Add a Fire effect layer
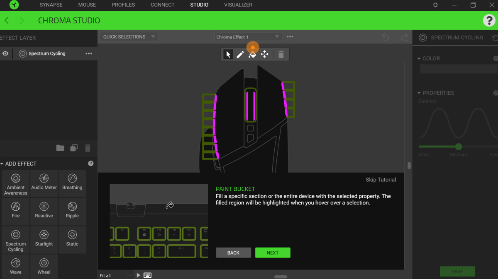498x279 pixels. click(15, 211)
